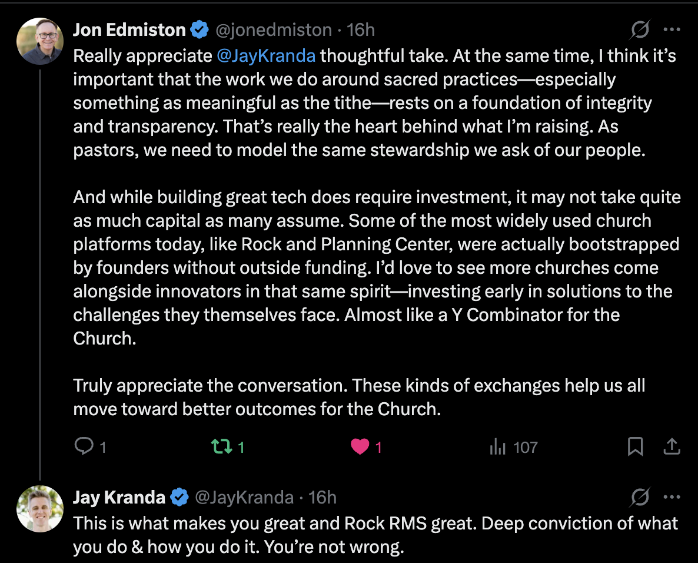
Task: Bookmark Jon Edmiston's tweet
Action: (635, 446)
